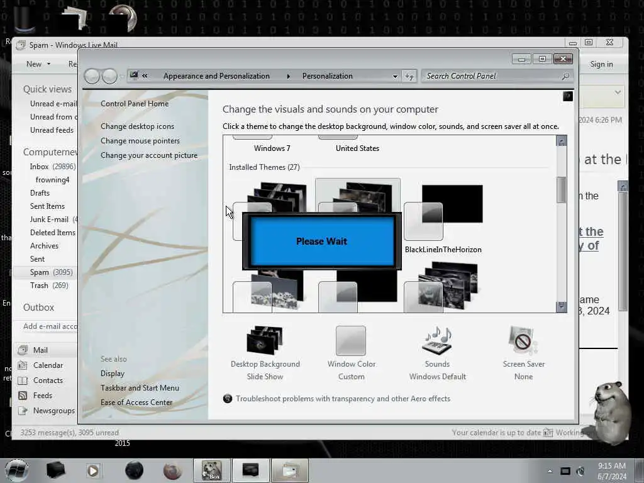
Task: Expand the Live Mail message header chevron
Action: [x=618, y=92]
